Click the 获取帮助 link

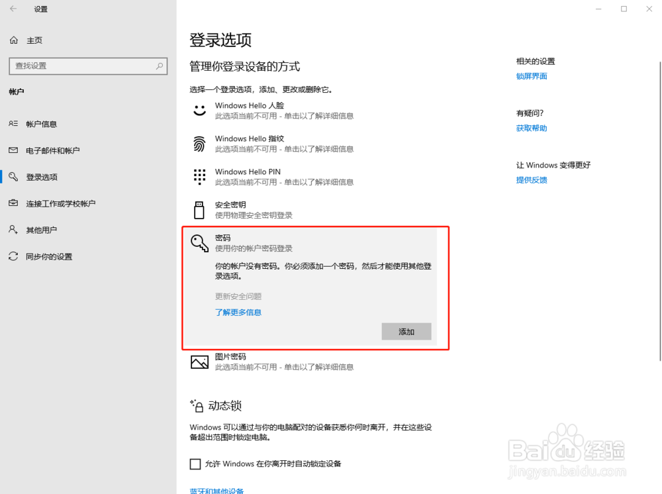532,128
